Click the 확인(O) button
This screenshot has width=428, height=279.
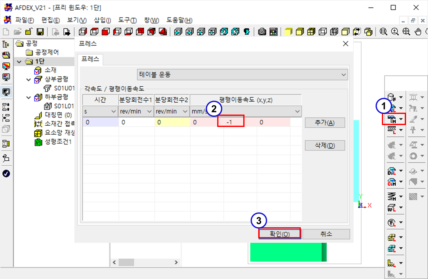click(280, 234)
